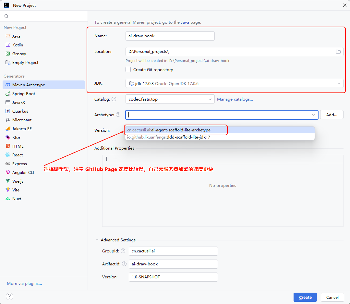Image resolution: width=350 pixels, height=304 pixels.
Task: Click the Spring Boot icon
Action: coord(8,93)
